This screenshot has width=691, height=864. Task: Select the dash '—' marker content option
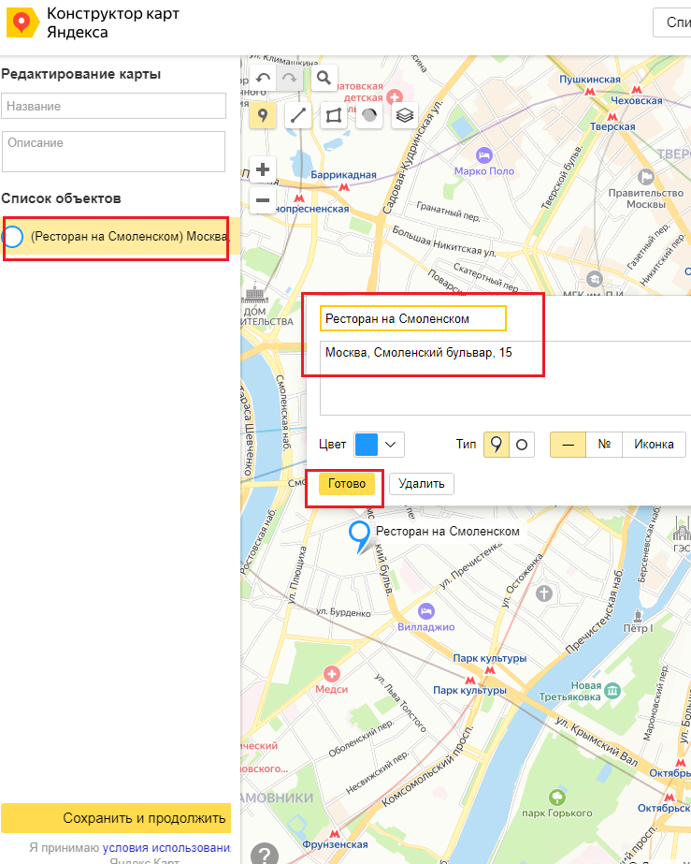click(x=568, y=444)
